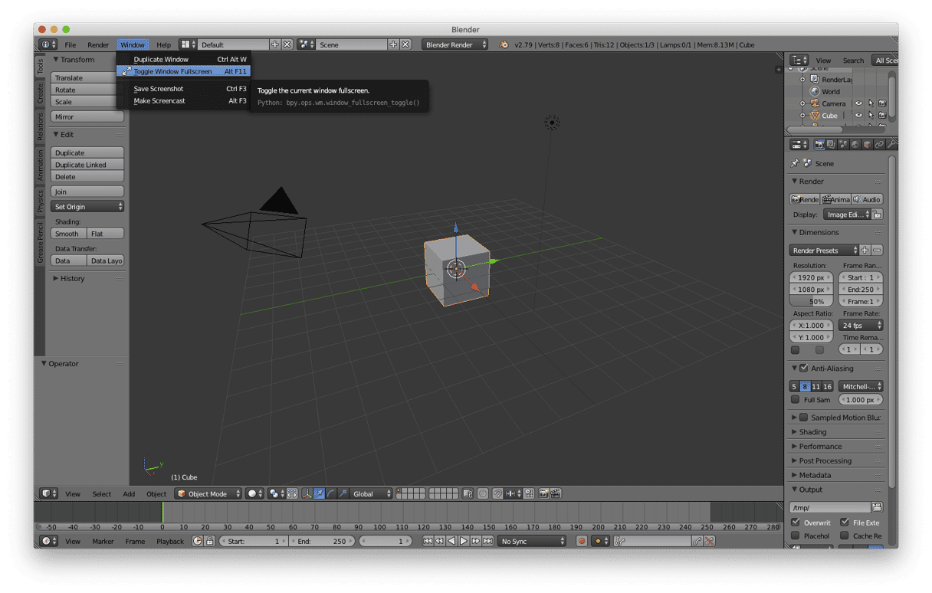Enable the Full Sample checkbox

(x=795, y=400)
